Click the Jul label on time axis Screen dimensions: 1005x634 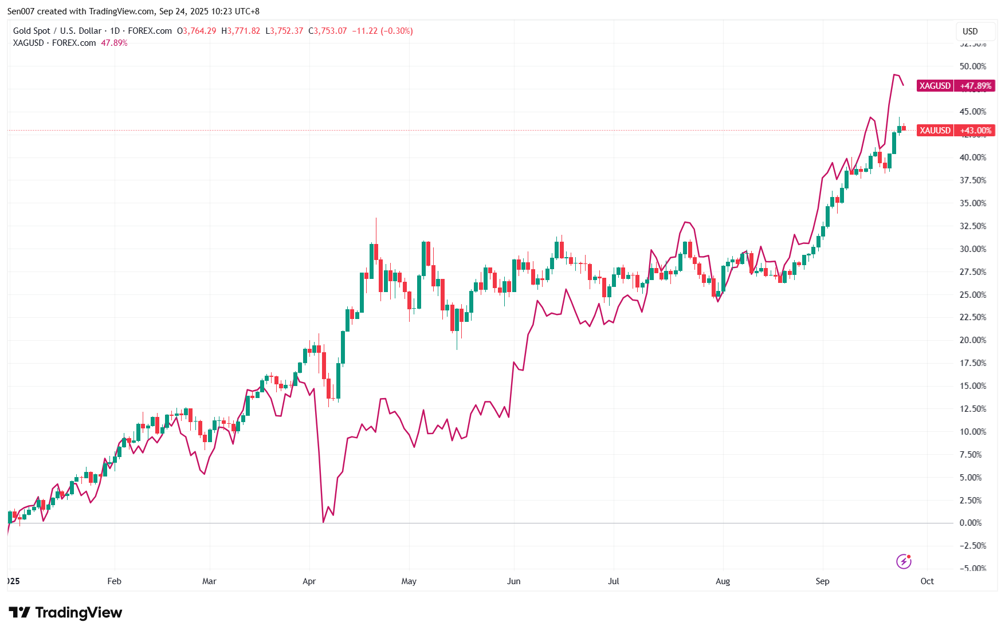pyautogui.click(x=614, y=581)
